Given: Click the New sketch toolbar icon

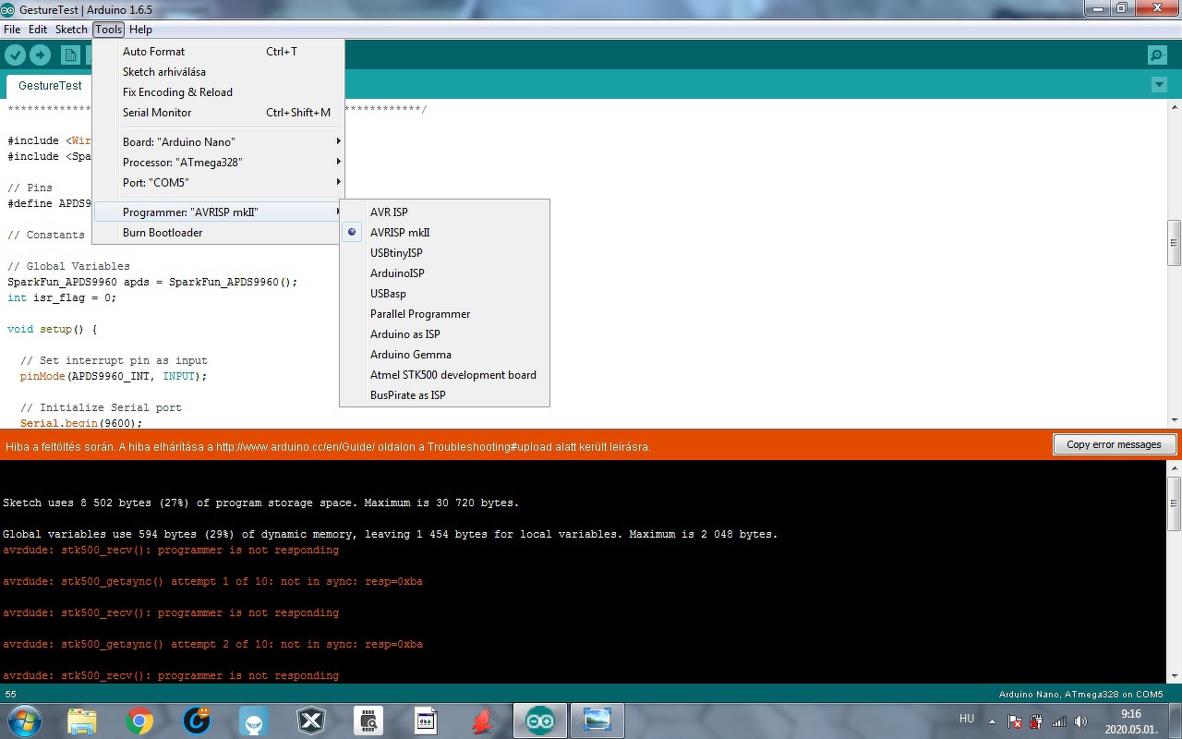Looking at the screenshot, I should 70,55.
